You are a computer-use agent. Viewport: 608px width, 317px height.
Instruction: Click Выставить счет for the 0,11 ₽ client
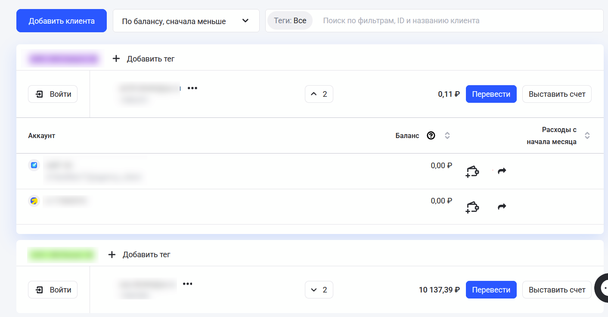coord(556,94)
